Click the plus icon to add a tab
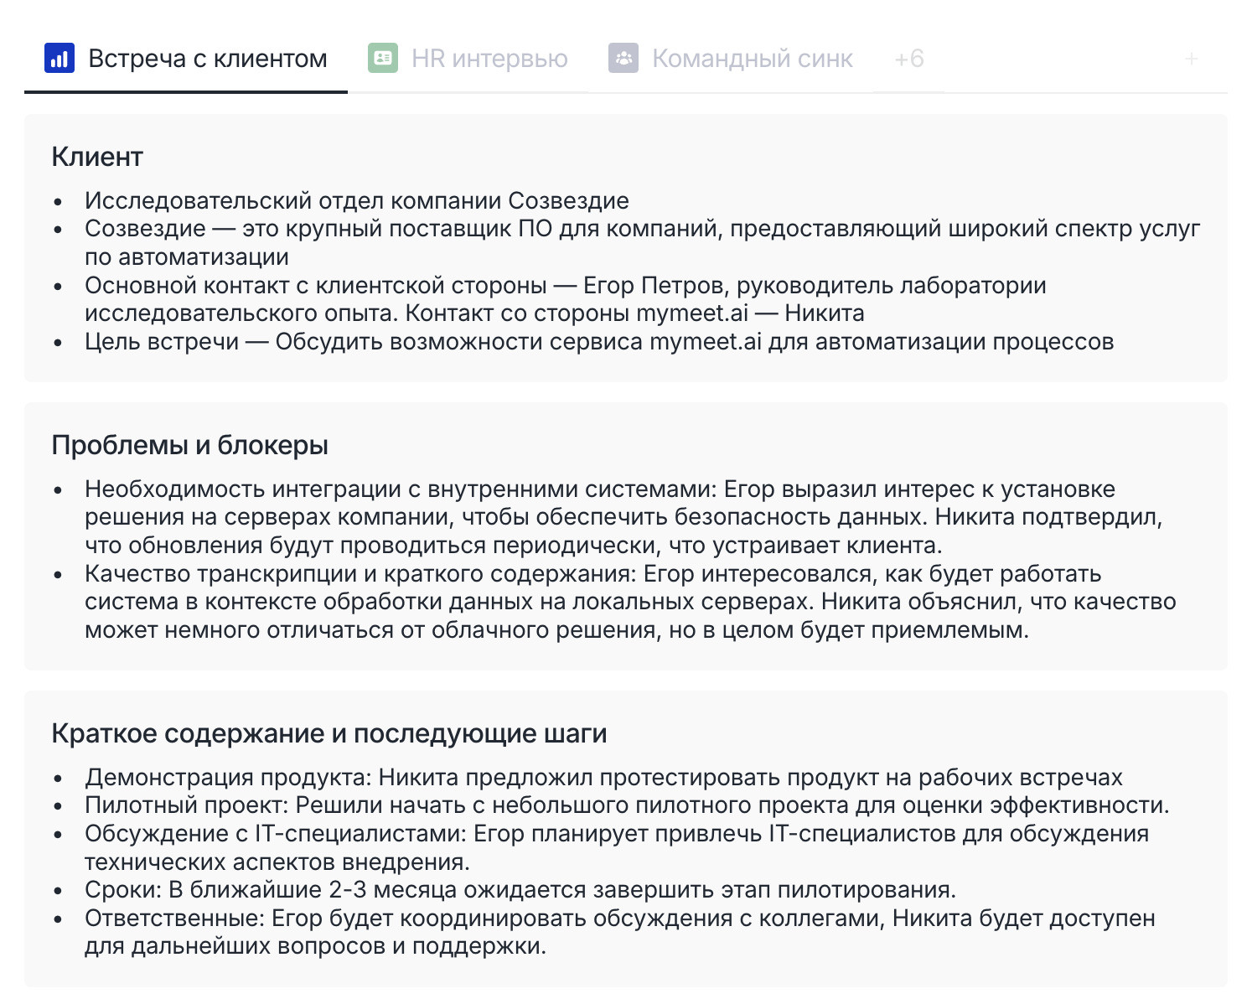Screen dimensions: 1252x1004 [x=1192, y=59]
